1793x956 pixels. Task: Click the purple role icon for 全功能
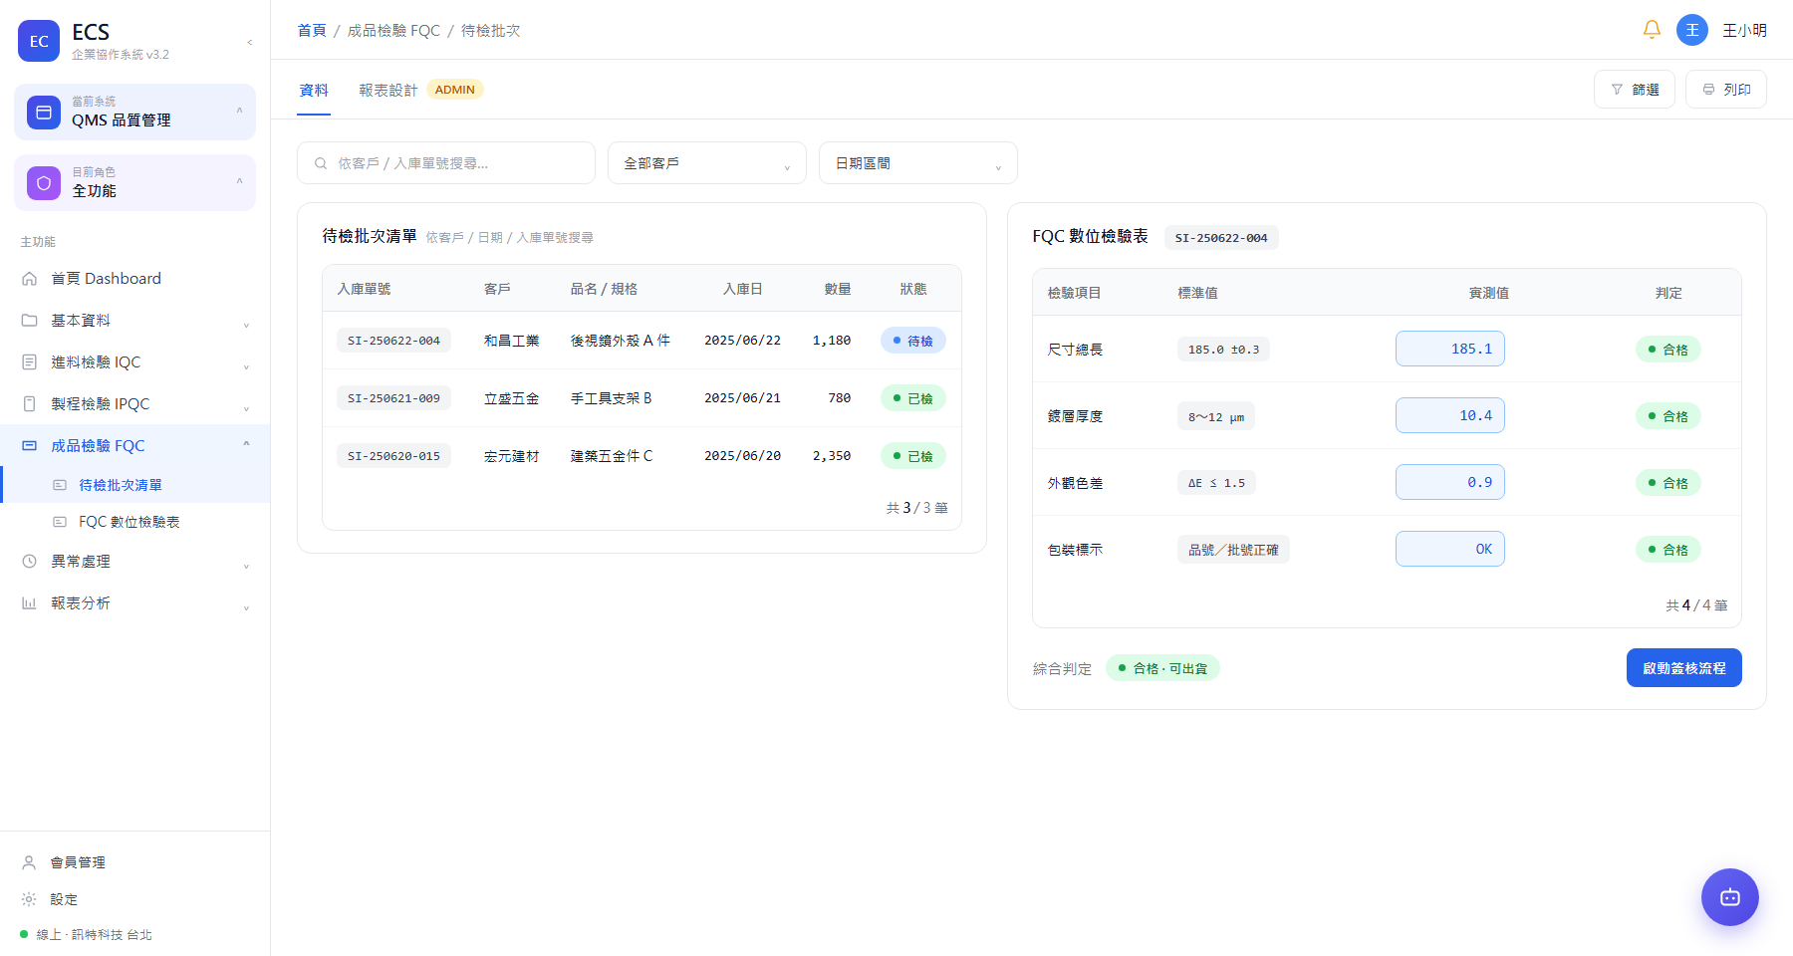pos(44,183)
